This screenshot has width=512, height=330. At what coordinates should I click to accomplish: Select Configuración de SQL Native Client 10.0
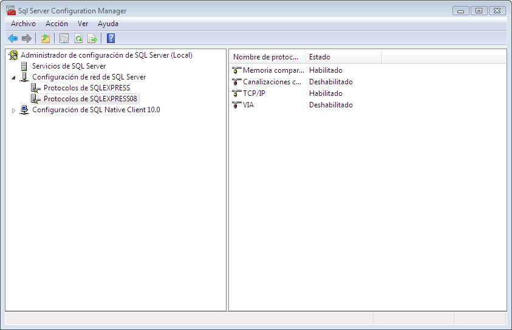[96, 110]
